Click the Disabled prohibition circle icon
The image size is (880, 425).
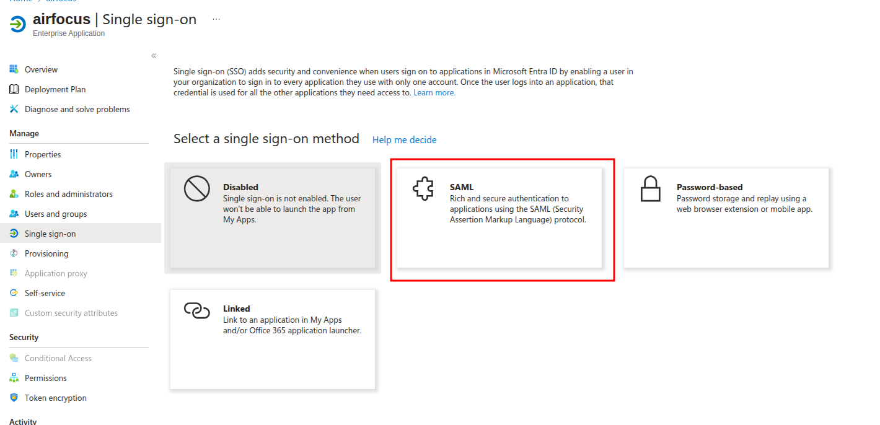click(197, 188)
